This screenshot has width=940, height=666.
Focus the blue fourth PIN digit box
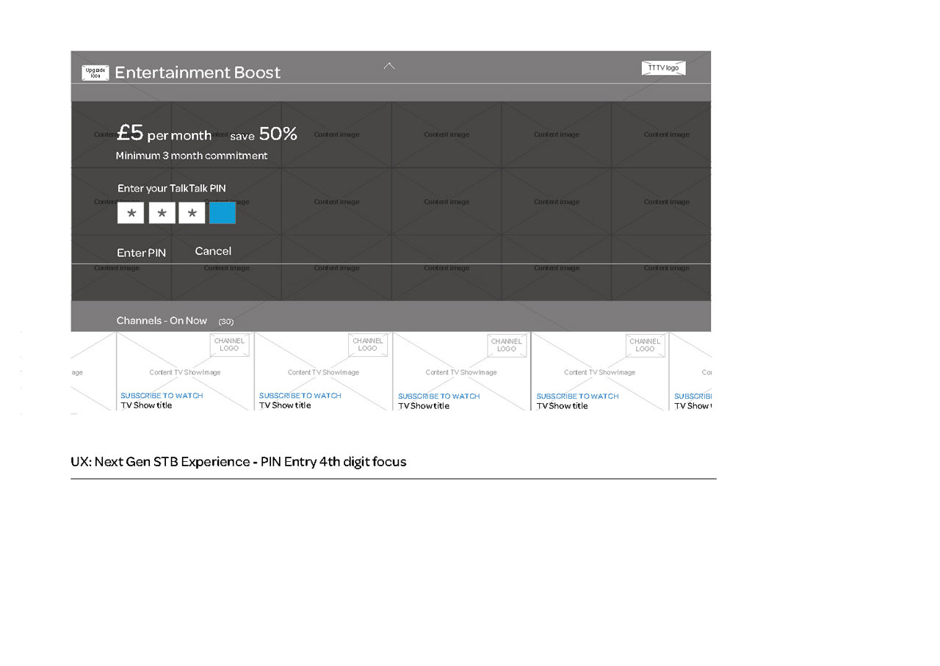(x=223, y=213)
